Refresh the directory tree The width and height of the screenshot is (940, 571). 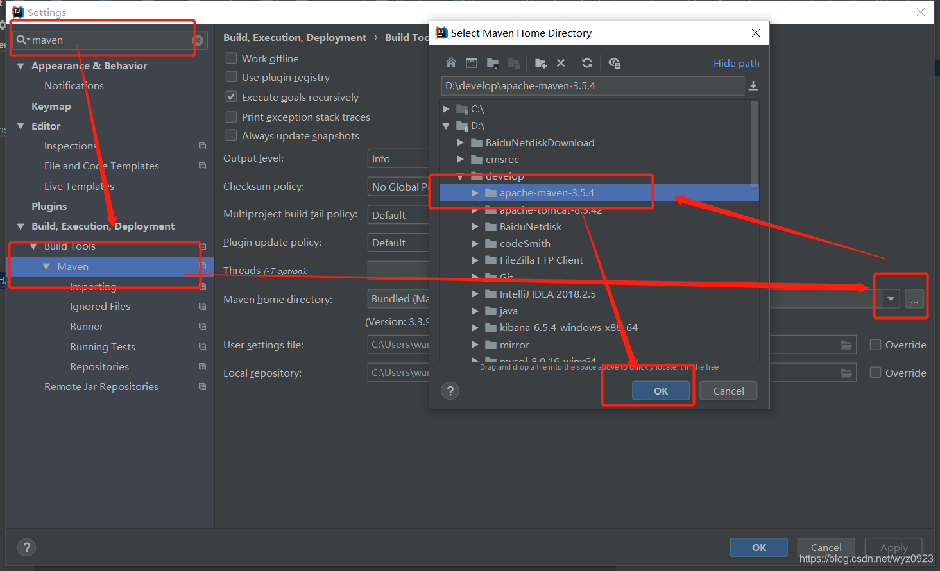tap(587, 63)
